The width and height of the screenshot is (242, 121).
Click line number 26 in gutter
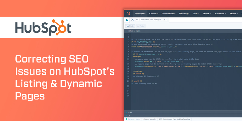(x=128, y=96)
